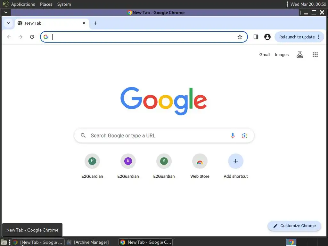Search by image with Google Lens icon
The height and width of the screenshot is (246, 328).
(x=244, y=135)
